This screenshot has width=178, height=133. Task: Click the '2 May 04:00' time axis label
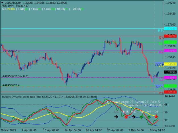[x=136, y=130]
